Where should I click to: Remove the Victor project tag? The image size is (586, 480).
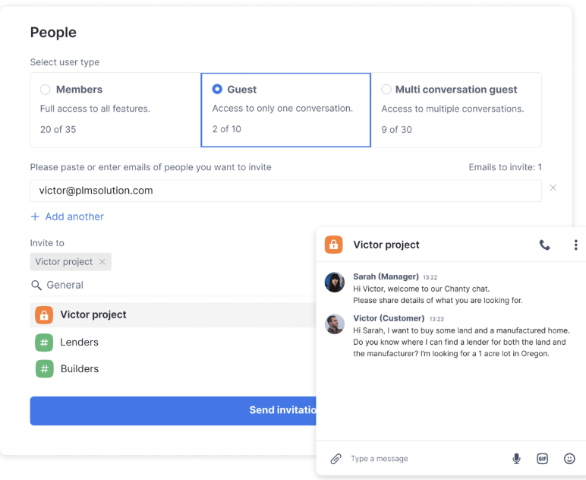(102, 262)
